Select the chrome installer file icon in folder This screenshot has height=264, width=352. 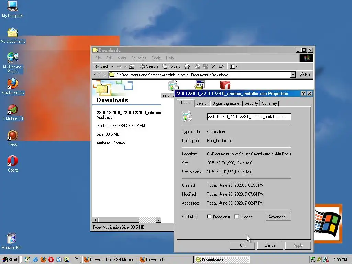point(173,86)
